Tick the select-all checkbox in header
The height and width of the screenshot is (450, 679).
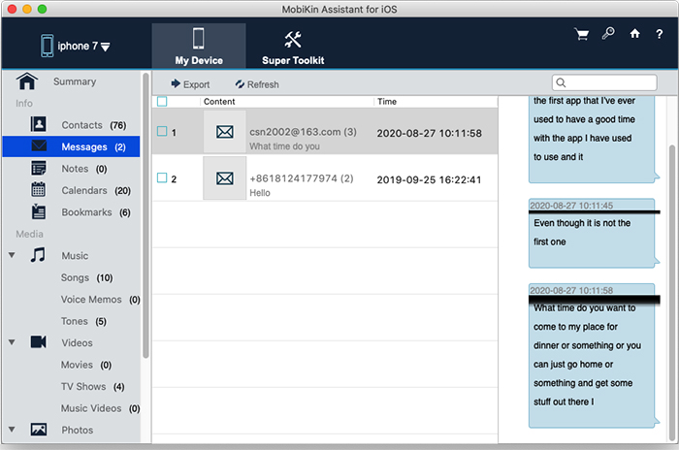(162, 102)
